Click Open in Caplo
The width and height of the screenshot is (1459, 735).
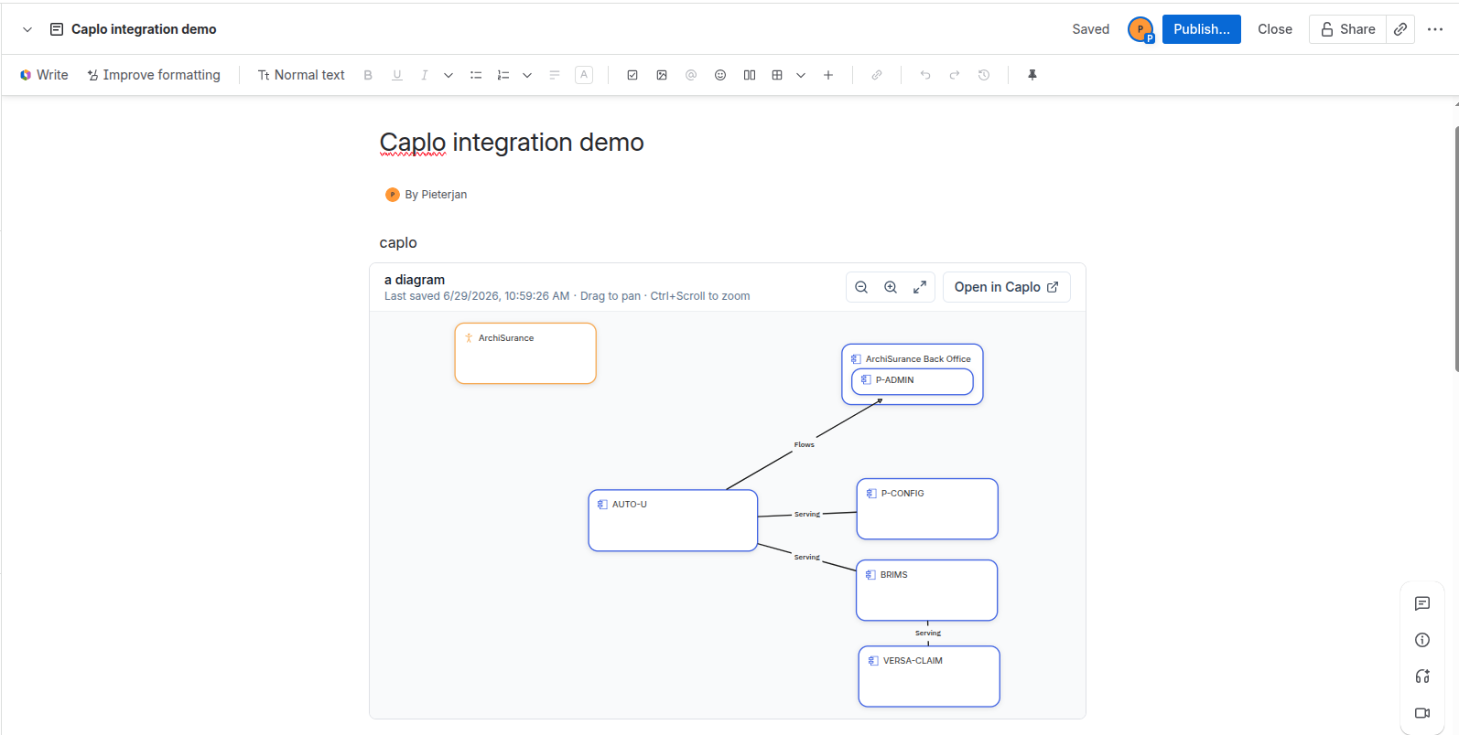coord(1007,287)
